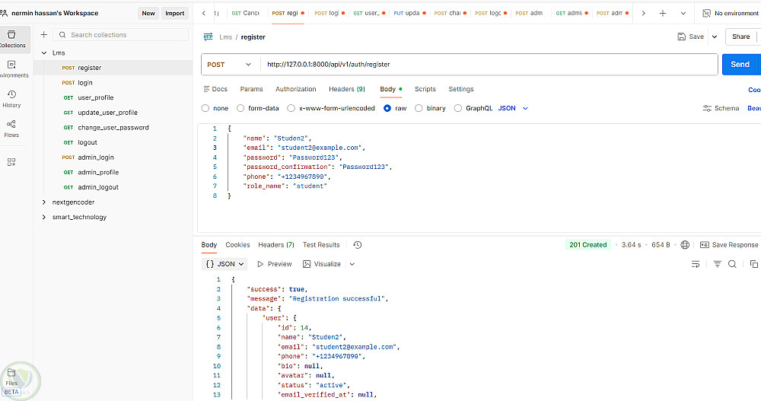Screen dimensions: 761x401
Task: Choose the GraphQL body type radio
Action: click(458, 108)
